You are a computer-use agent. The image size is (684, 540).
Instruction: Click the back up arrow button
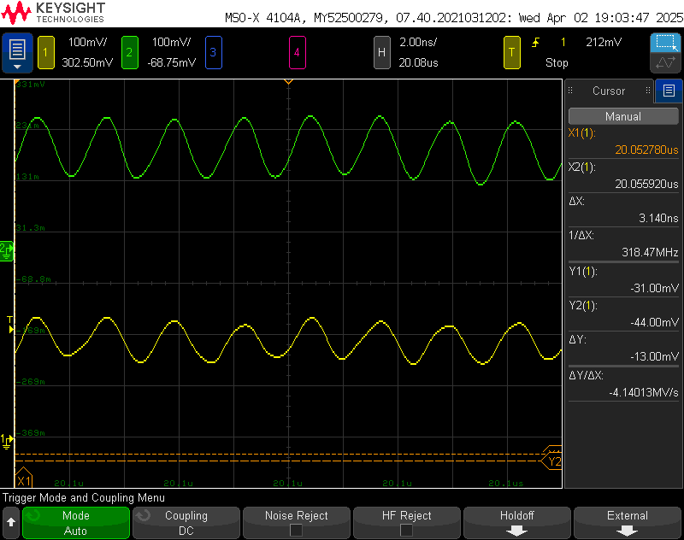pyautogui.click(x=11, y=523)
